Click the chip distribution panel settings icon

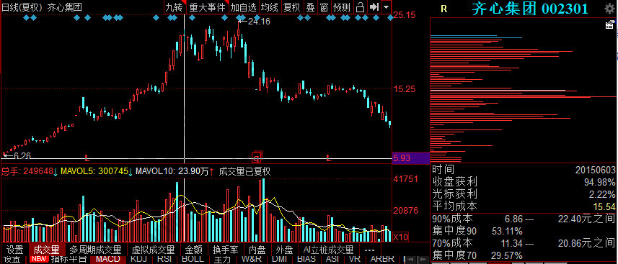(x=609, y=26)
